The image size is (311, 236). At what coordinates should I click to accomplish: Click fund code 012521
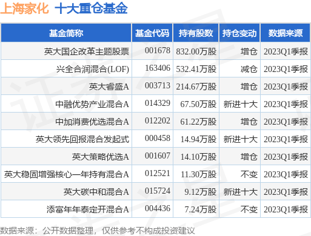coord(158,173)
